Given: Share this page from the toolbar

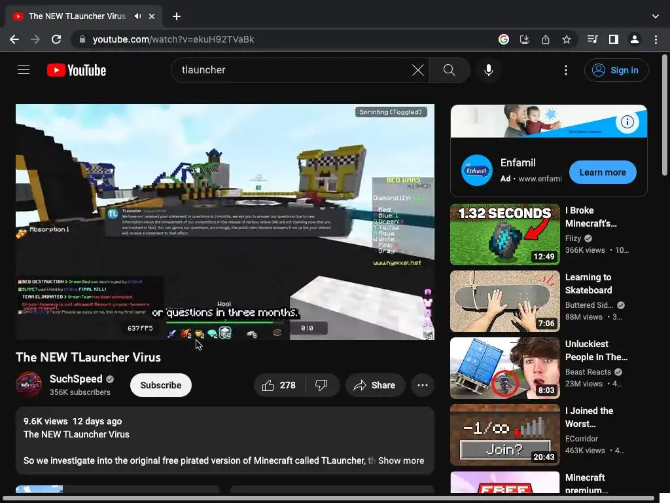Looking at the screenshot, I should coord(546,39).
